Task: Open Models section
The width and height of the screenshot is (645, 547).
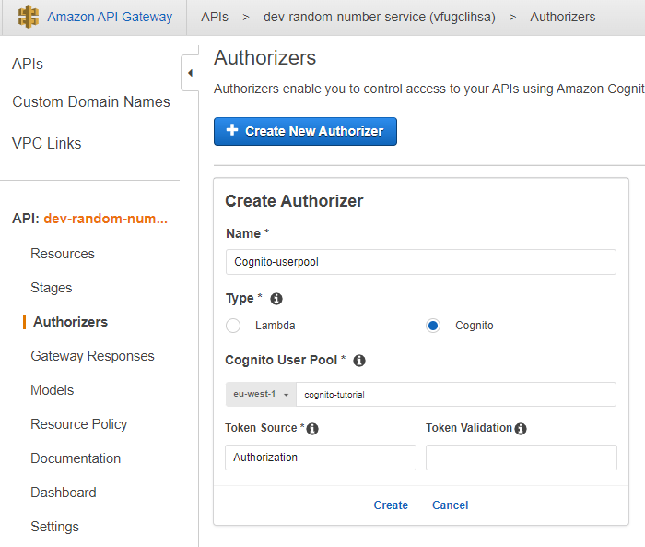Action: [x=53, y=390]
